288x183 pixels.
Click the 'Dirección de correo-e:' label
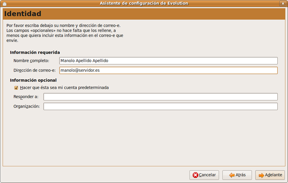click(x=35, y=70)
